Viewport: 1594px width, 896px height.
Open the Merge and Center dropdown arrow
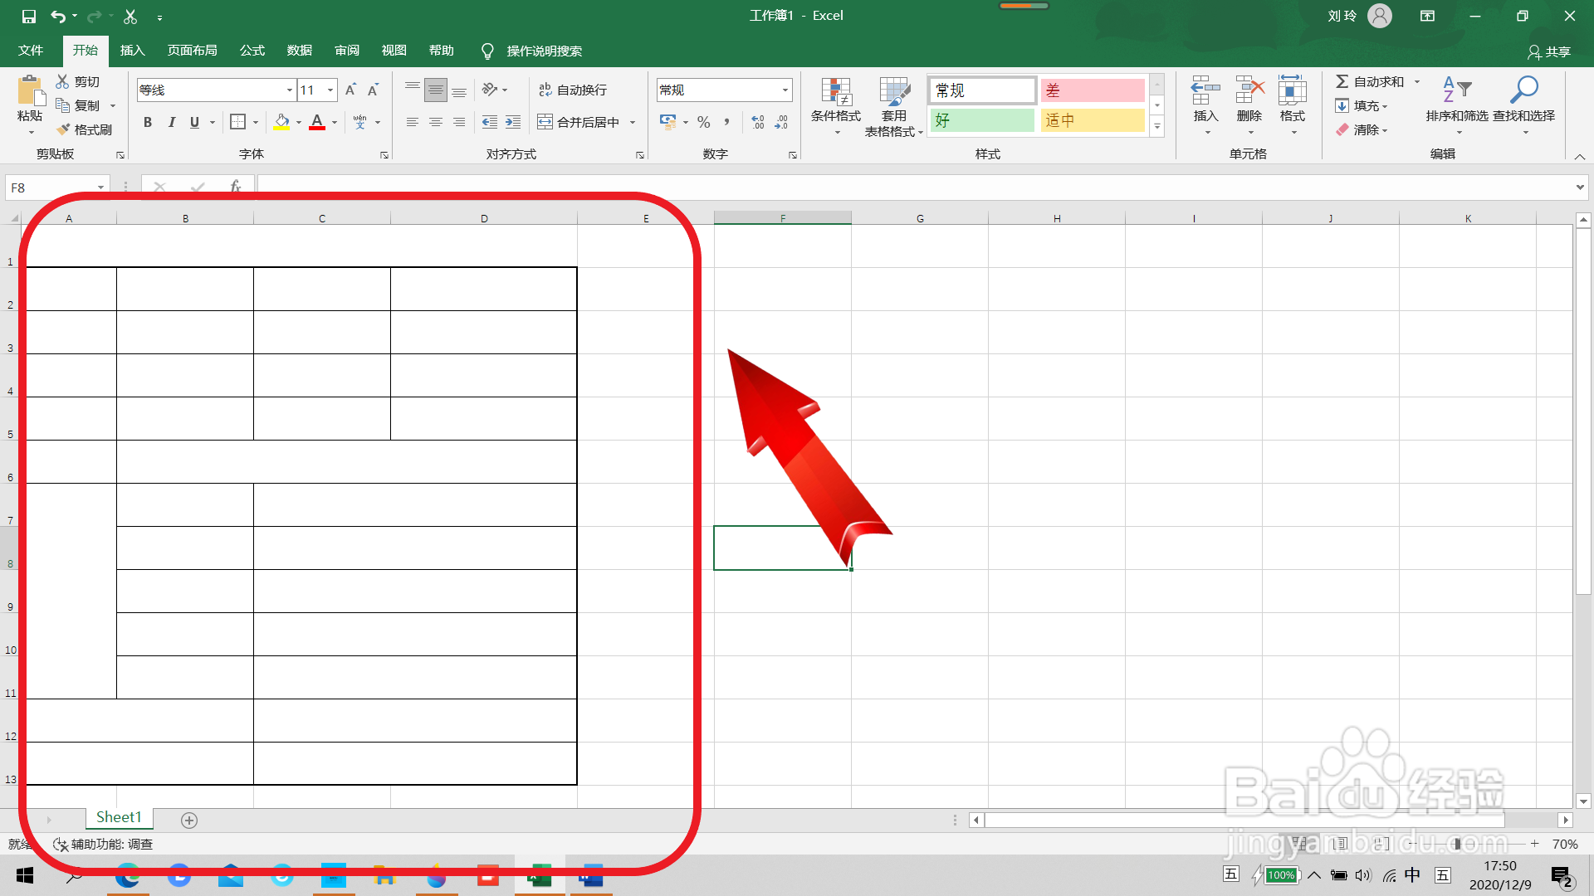tap(633, 122)
